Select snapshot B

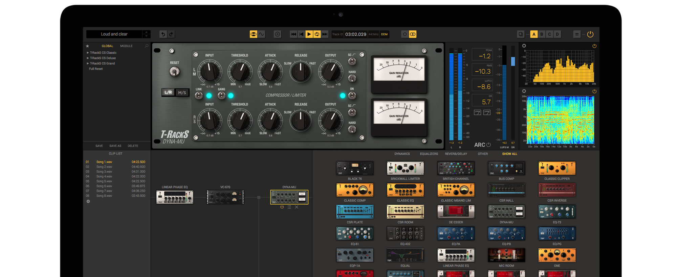542,34
